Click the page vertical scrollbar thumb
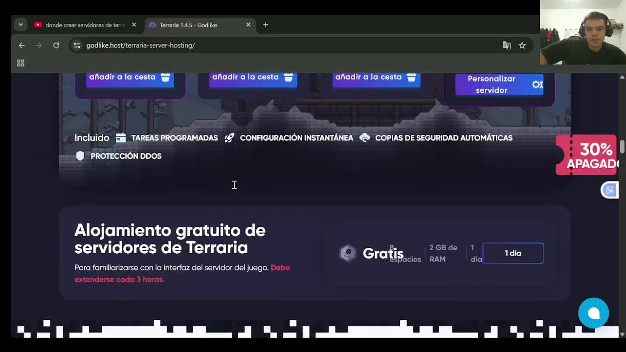Image resolution: width=626 pixels, height=352 pixels. click(x=622, y=147)
